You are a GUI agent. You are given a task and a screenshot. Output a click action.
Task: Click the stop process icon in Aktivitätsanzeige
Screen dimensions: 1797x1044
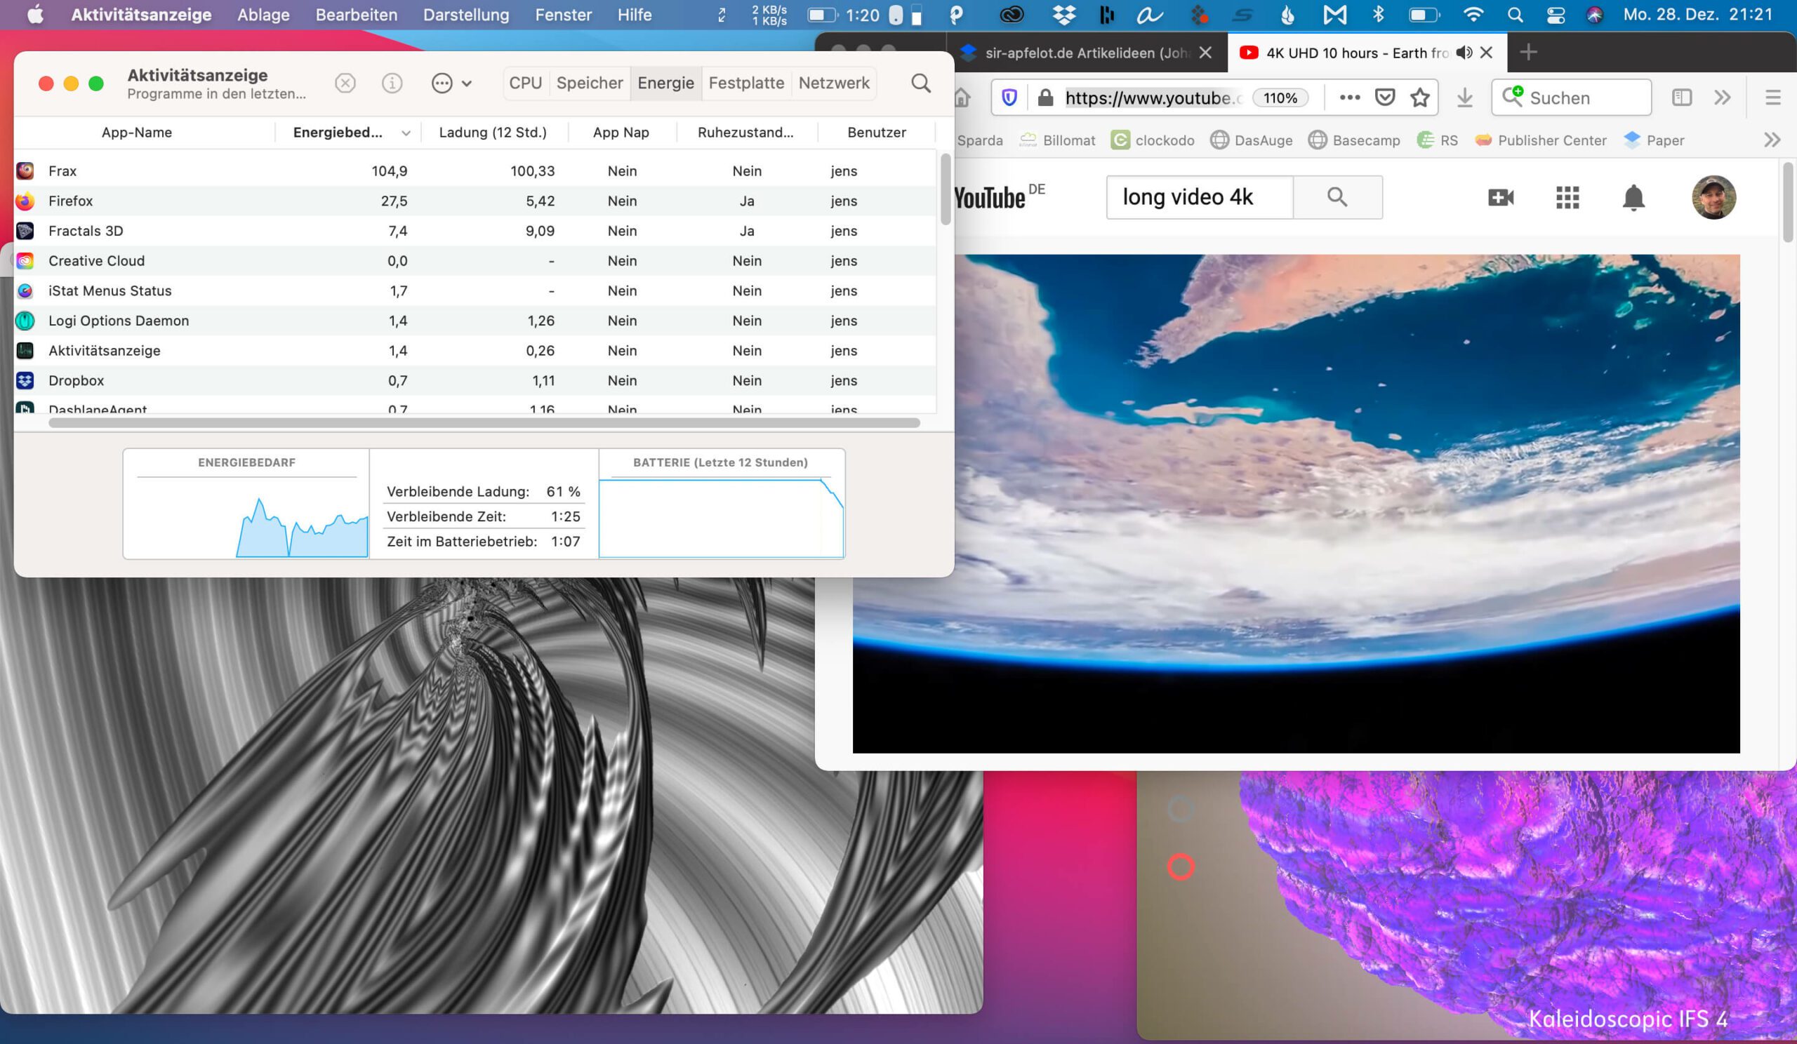345,83
